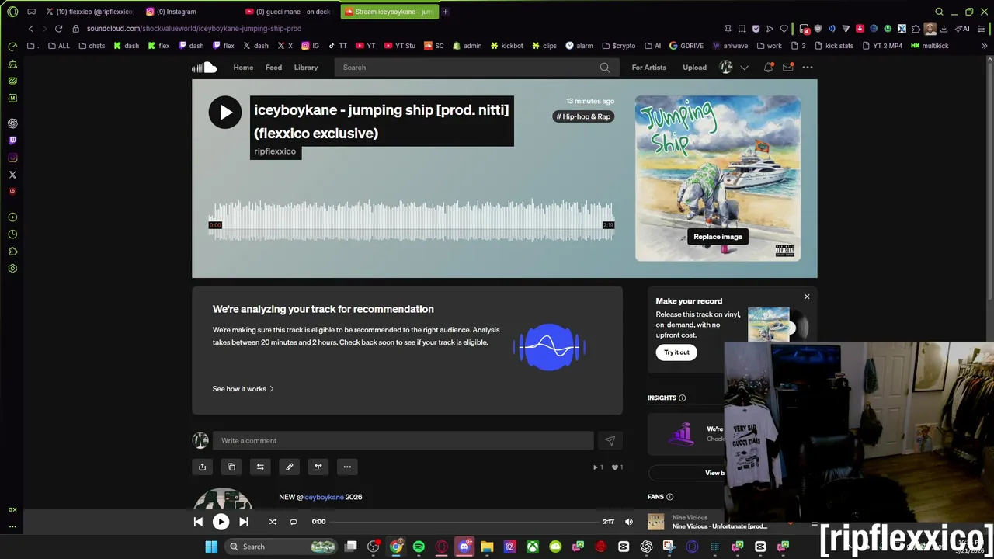
Task: Go back in browser
Action: click(x=31, y=29)
